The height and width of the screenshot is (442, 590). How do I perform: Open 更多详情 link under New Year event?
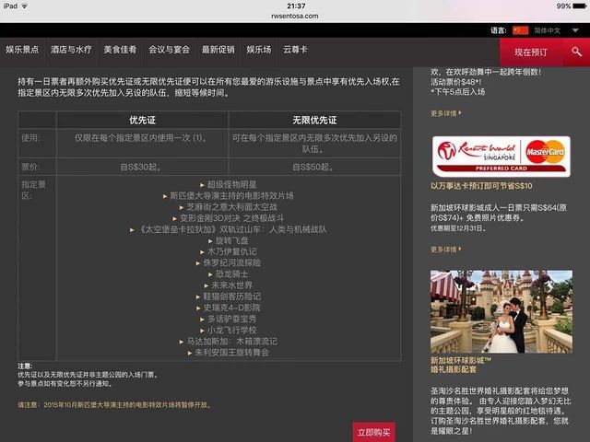pos(445,113)
